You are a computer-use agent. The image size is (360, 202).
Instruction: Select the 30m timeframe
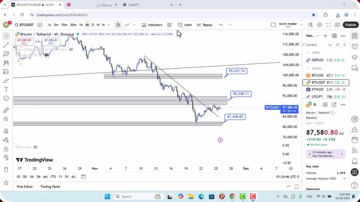pos(73,25)
